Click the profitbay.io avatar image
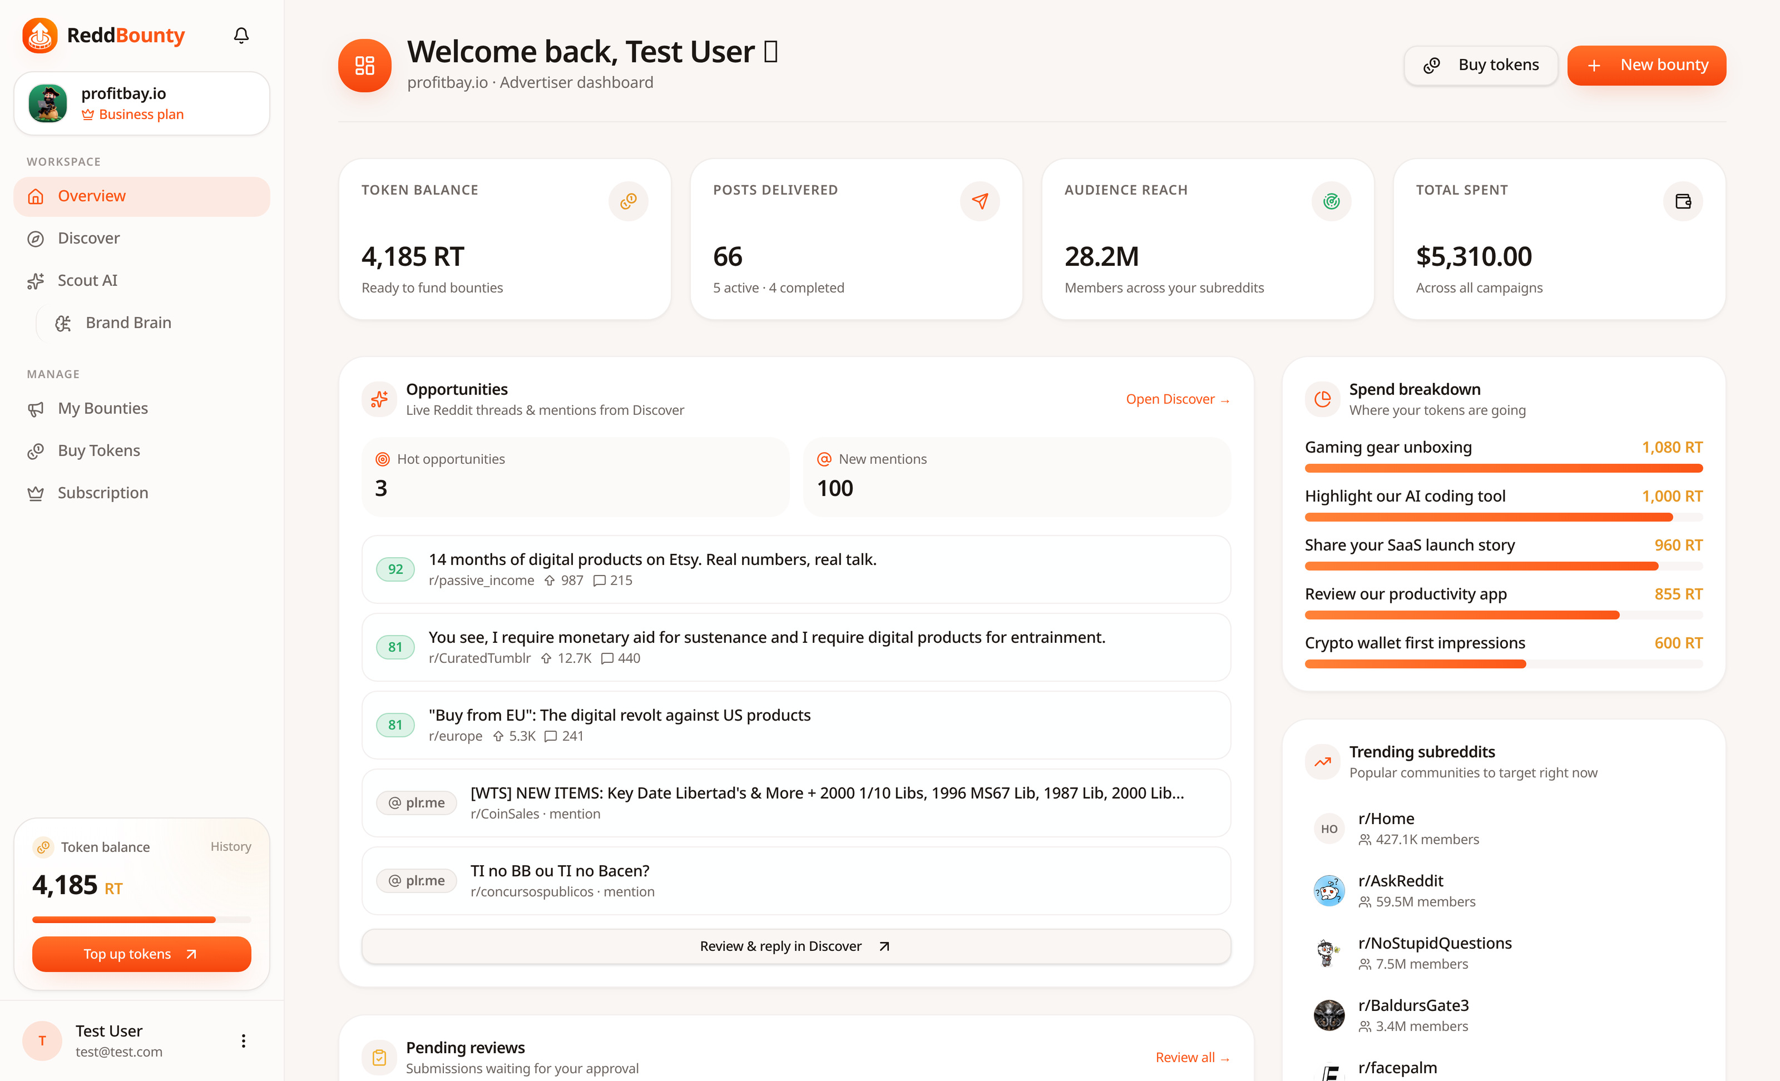The image size is (1780, 1081). click(48, 103)
